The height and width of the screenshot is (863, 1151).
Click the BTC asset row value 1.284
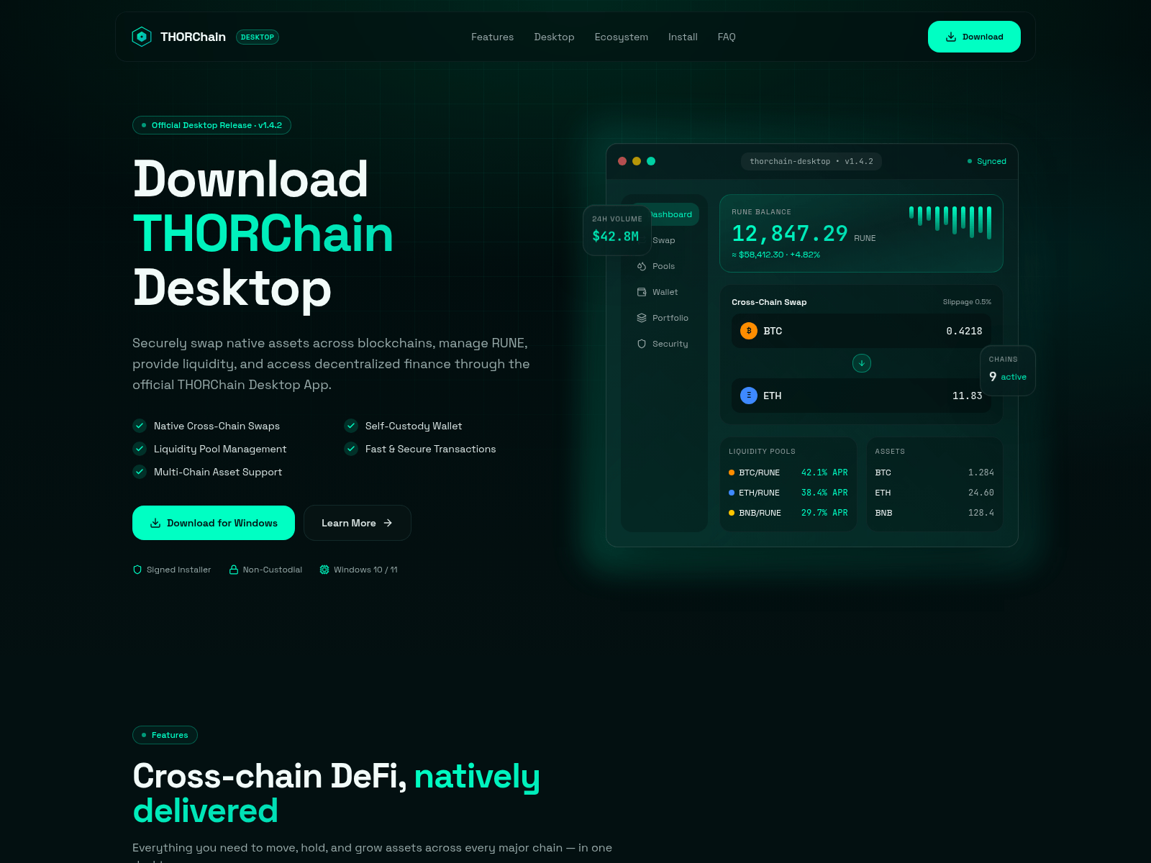tap(981, 472)
